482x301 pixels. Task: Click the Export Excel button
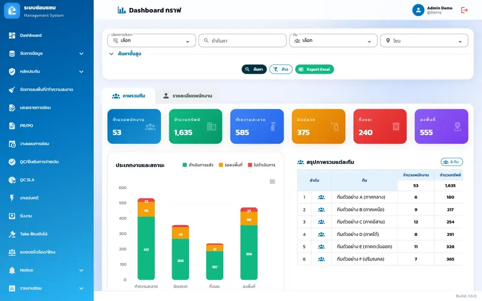pyautogui.click(x=315, y=69)
